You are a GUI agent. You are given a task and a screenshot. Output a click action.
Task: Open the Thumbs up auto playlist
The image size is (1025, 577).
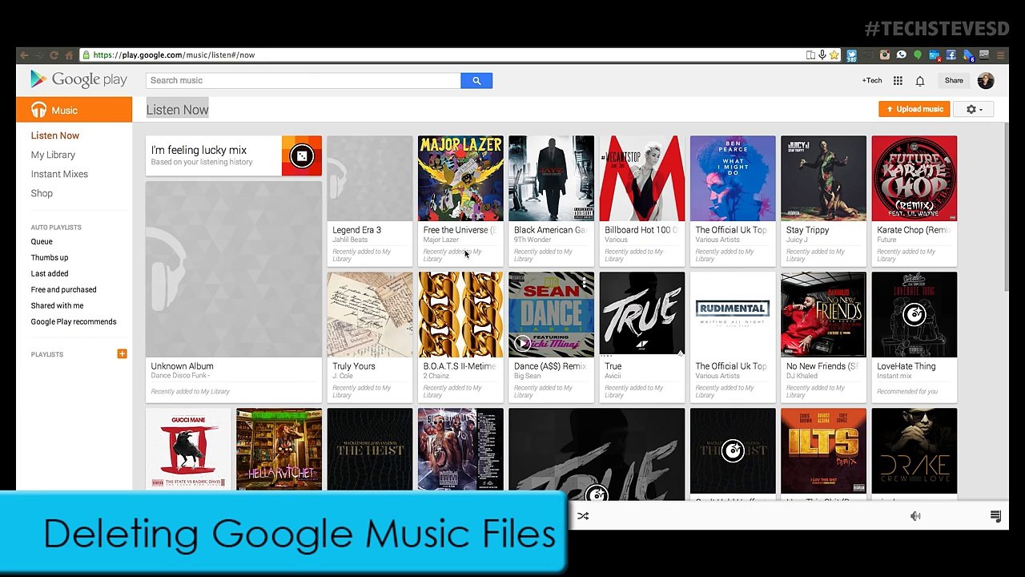(50, 257)
